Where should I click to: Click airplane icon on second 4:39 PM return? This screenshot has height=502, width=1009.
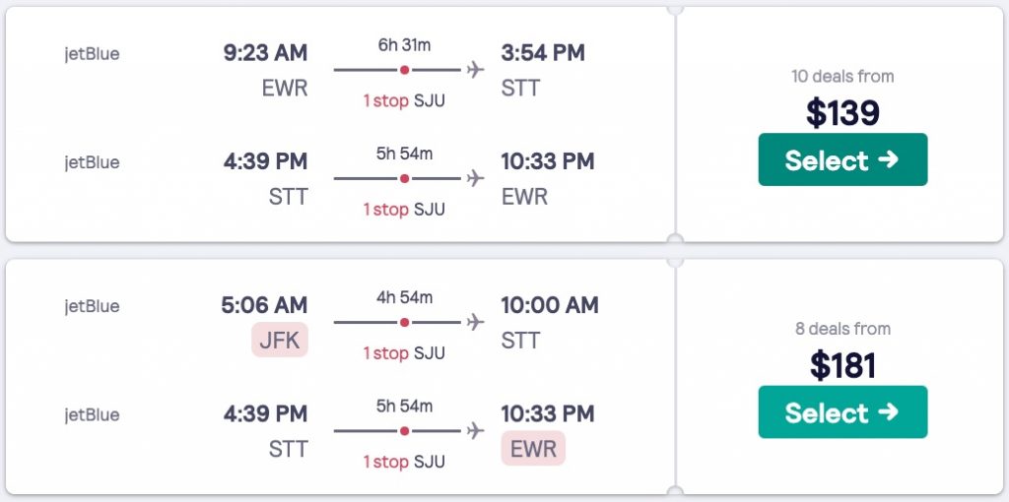[476, 430]
